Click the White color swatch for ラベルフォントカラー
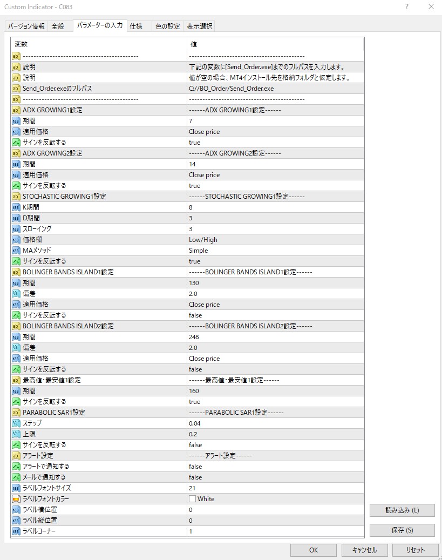The width and height of the screenshot is (442, 560). click(193, 498)
